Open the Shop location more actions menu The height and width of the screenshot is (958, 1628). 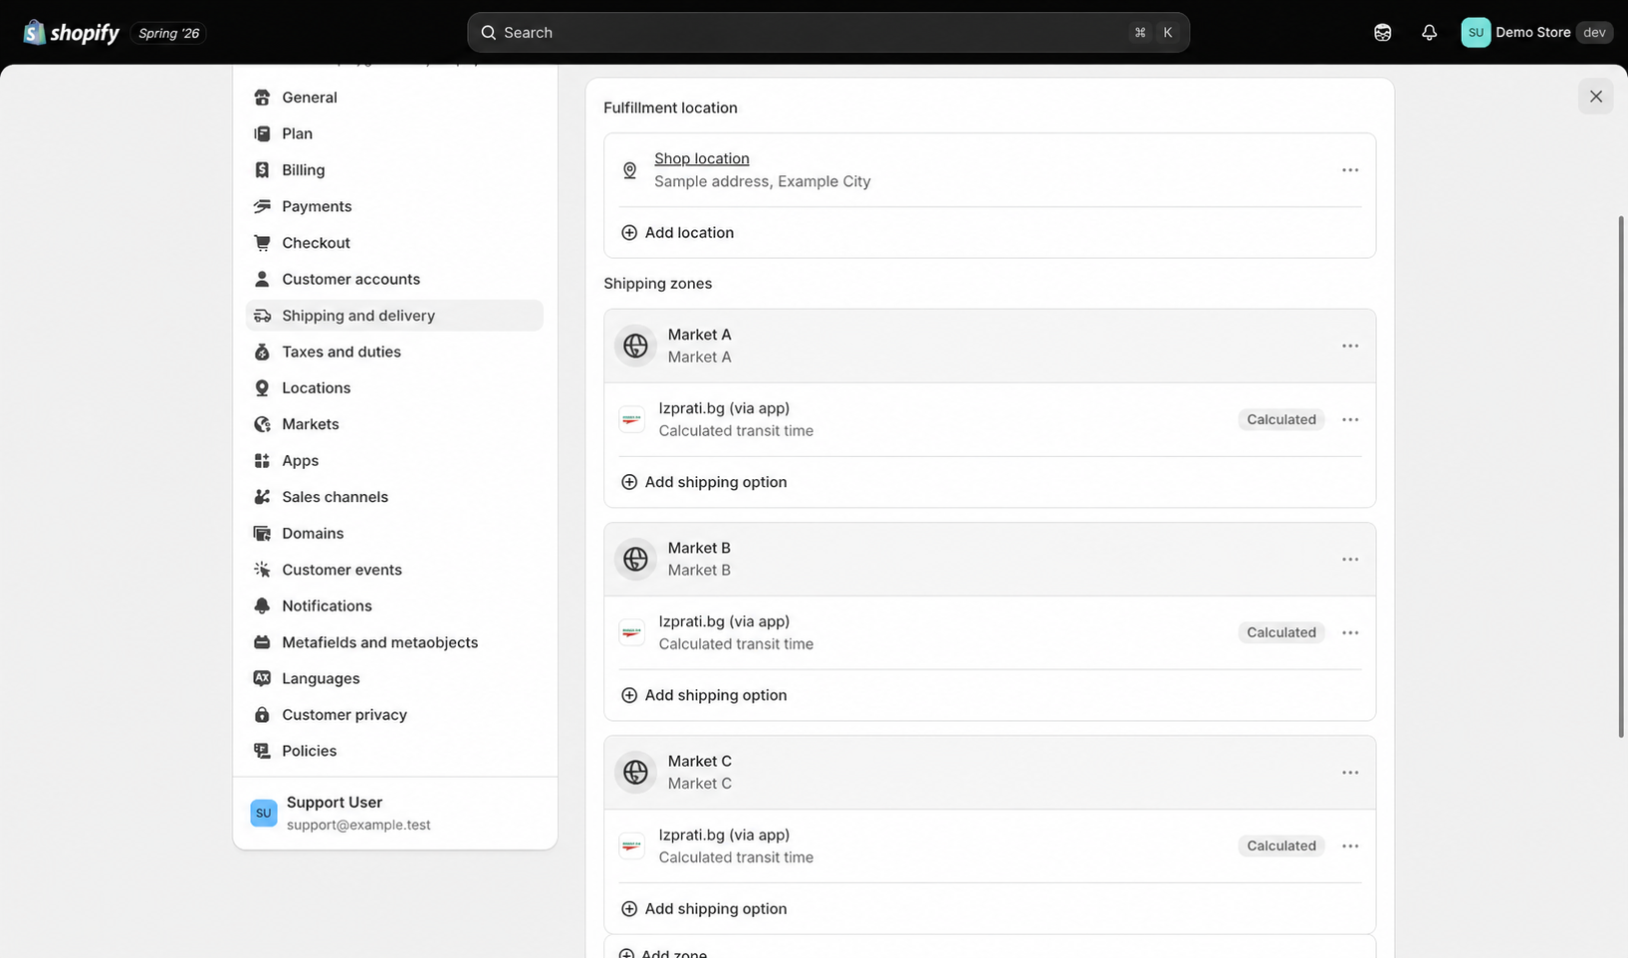[x=1350, y=170]
